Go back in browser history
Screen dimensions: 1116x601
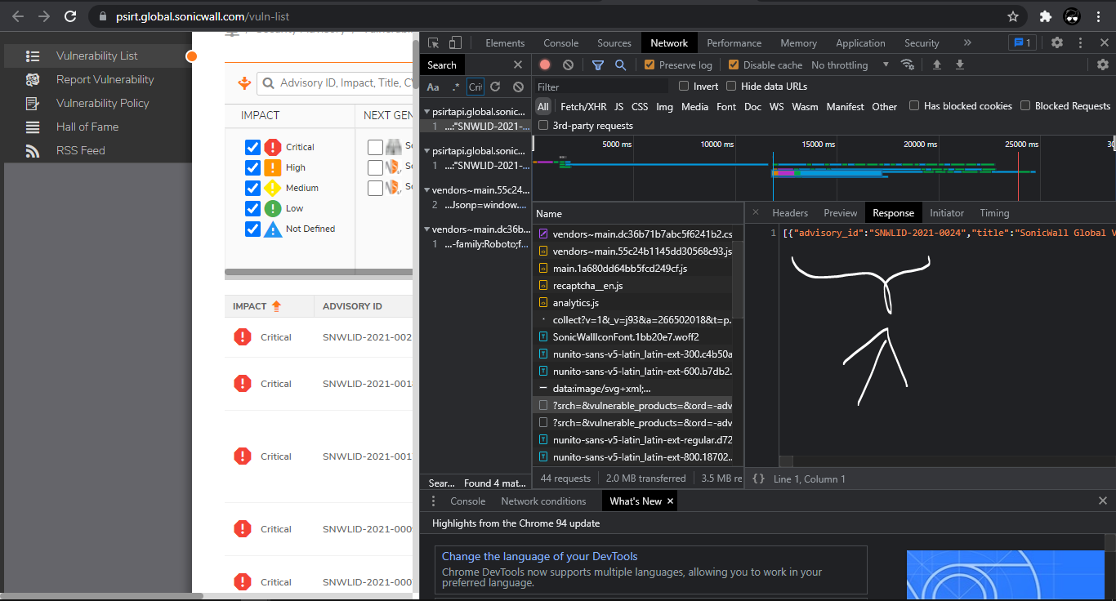[x=18, y=16]
